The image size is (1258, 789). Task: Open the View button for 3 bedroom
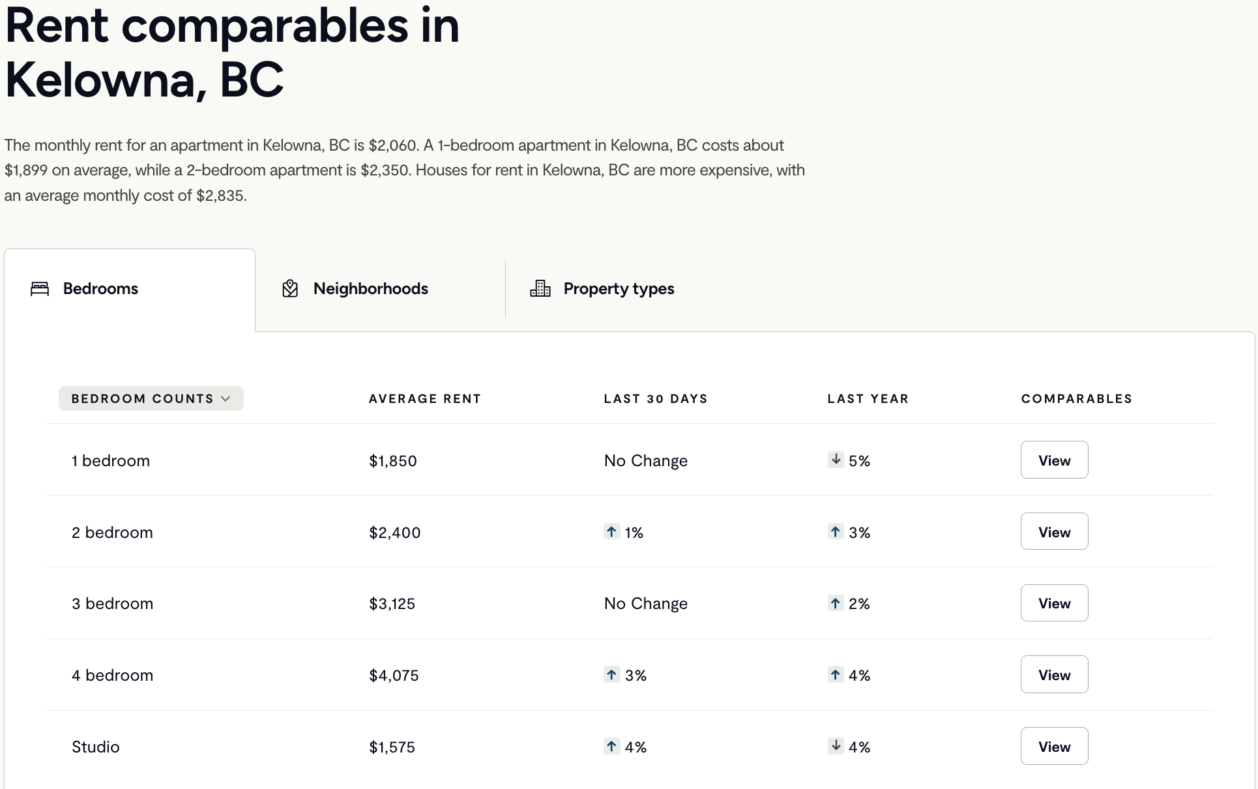point(1054,603)
